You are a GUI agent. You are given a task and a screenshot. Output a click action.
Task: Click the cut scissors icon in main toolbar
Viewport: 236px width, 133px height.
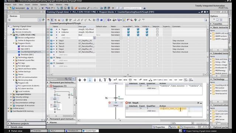pos(32,8)
